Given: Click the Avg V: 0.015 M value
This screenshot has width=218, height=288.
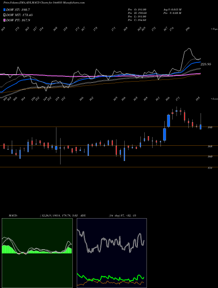Looking at the screenshot, I should 172,10.
